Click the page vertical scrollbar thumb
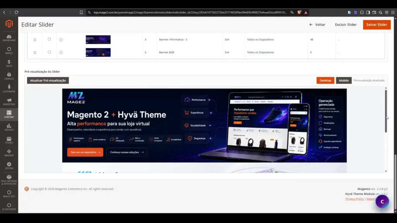Viewport: 397px width, 223px height. point(395,182)
